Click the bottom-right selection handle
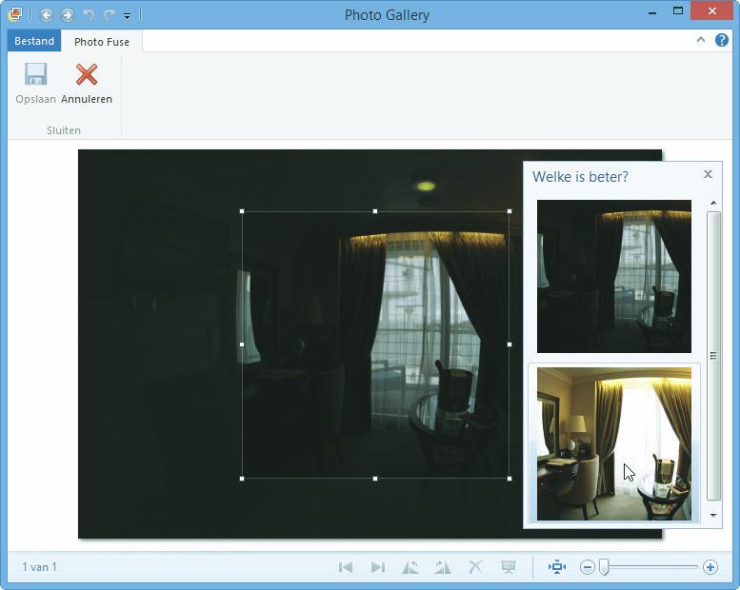This screenshot has height=590, width=740. click(510, 479)
